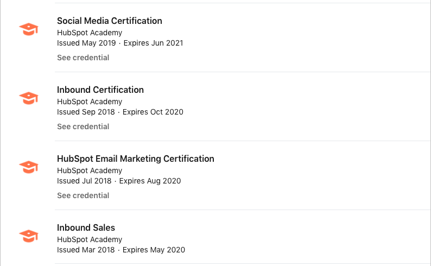
Task: Select the 'Expires Oct 2020' text
Action: [153, 112]
